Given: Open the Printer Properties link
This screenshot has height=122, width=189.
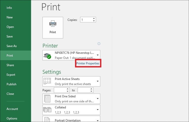Looking at the screenshot, I should point(88,63).
